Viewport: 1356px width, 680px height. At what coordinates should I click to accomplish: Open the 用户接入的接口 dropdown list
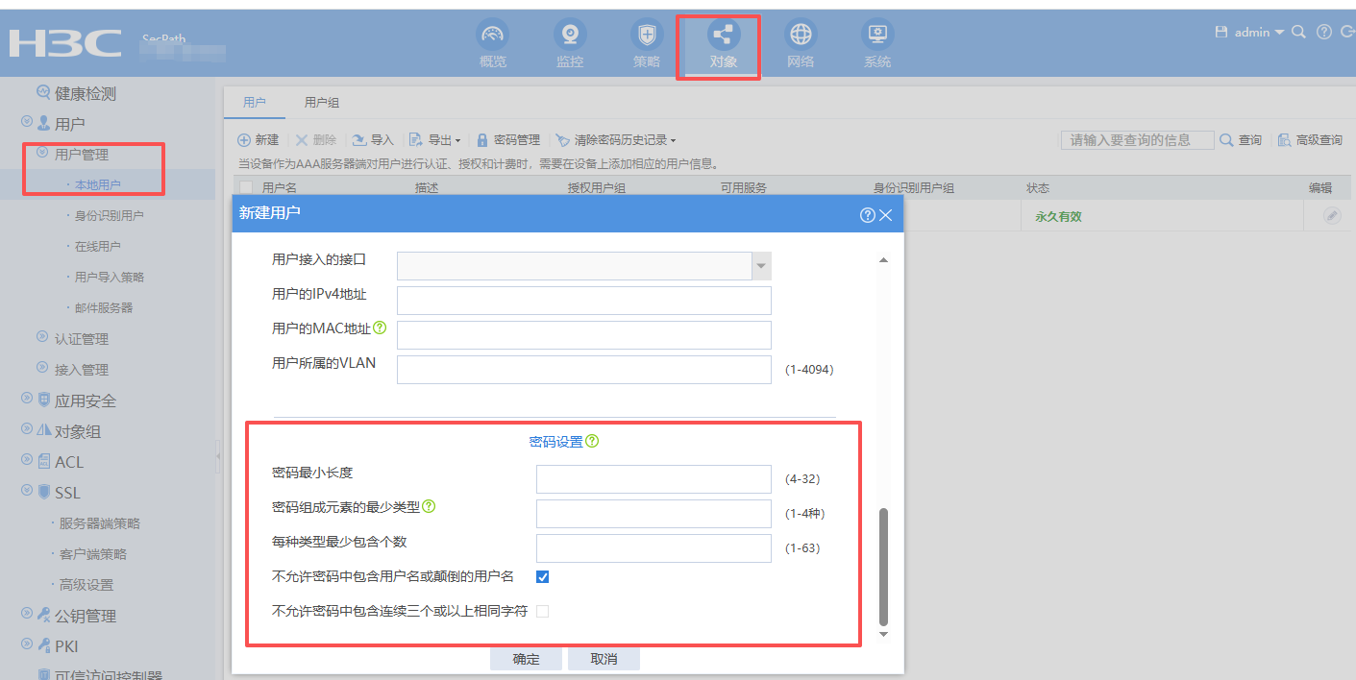(x=760, y=266)
